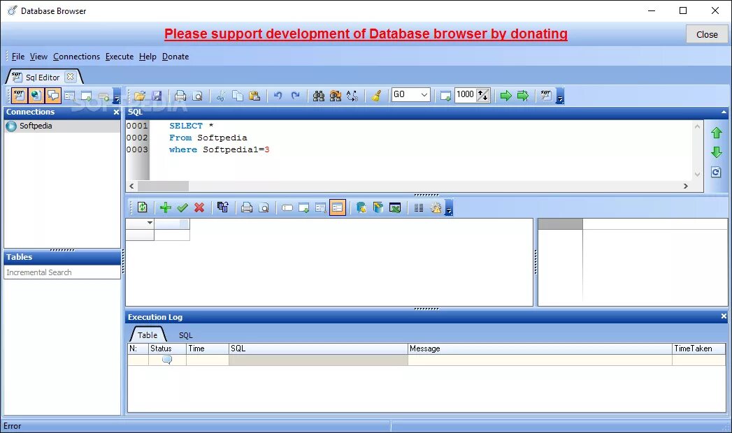Export results to Excel icon

point(395,207)
